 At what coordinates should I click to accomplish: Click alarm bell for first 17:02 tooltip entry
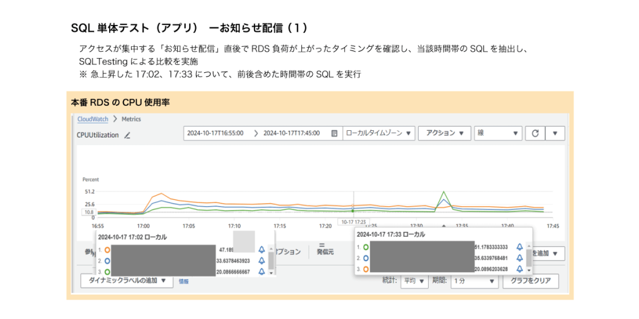pyautogui.click(x=261, y=249)
